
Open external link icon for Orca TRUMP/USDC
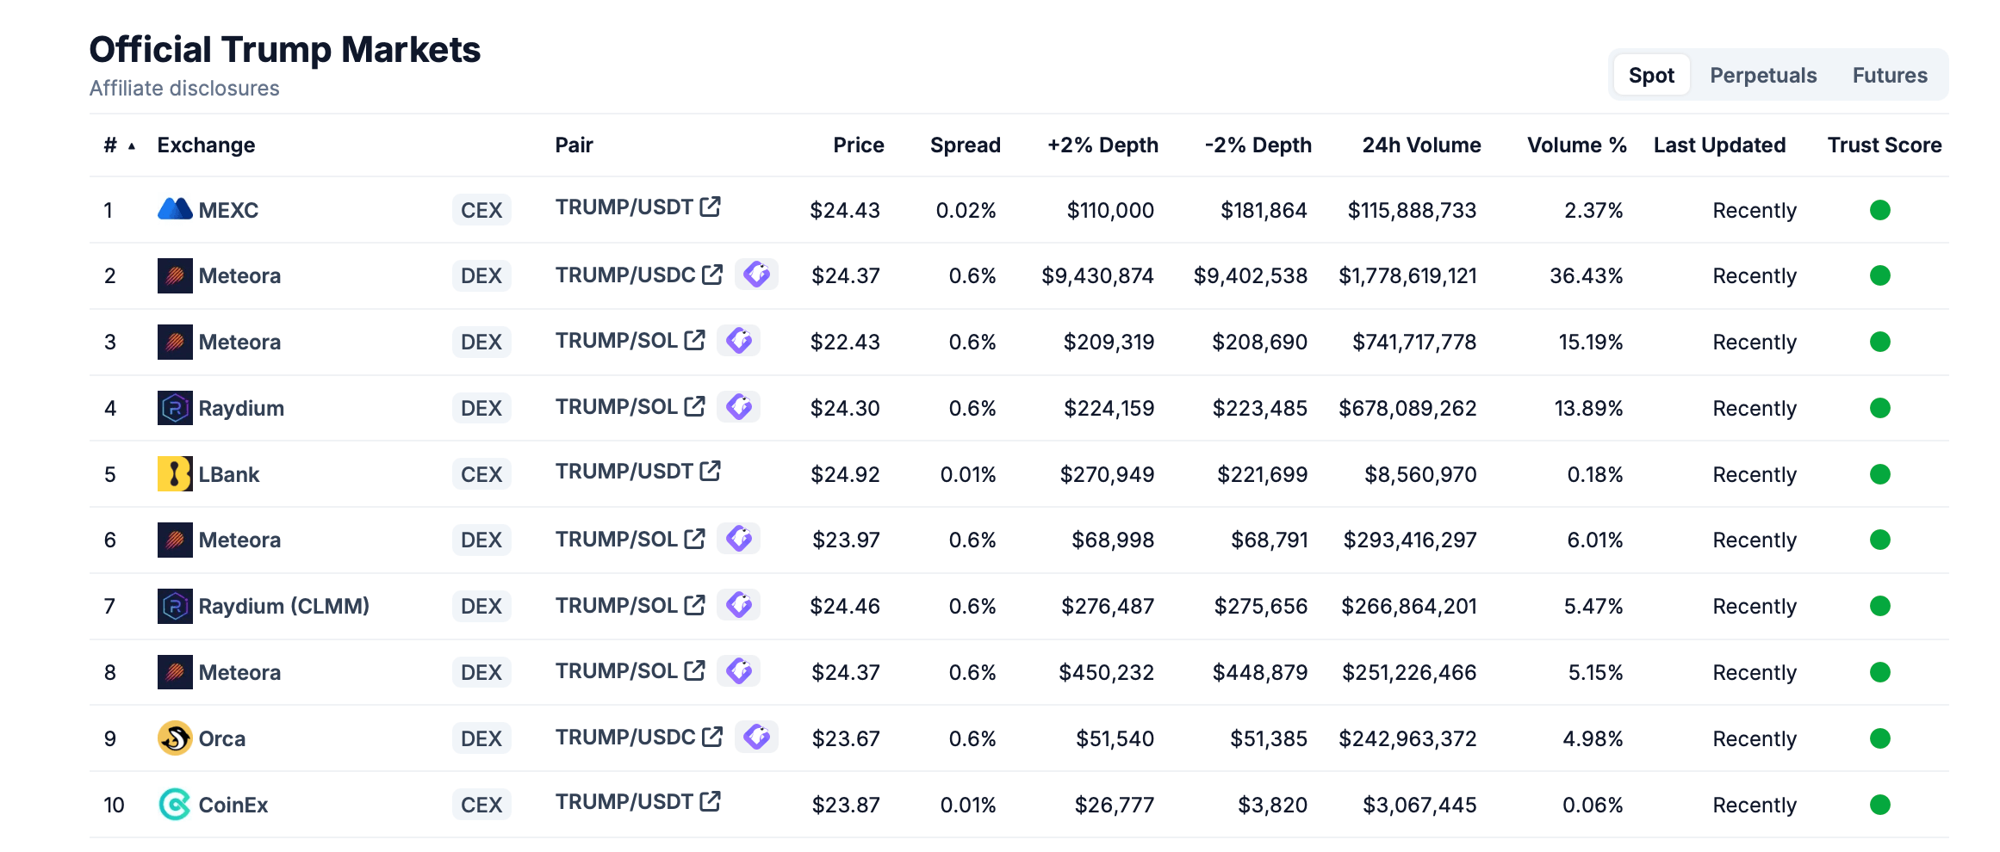(712, 737)
